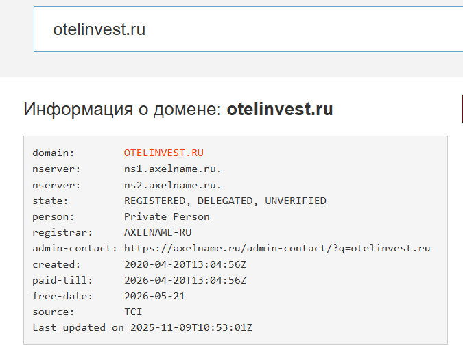Image resolution: width=463 pixels, height=361 pixels.
Task: Select the ns1.axelname.ru nameserver value
Action: click(x=173, y=169)
